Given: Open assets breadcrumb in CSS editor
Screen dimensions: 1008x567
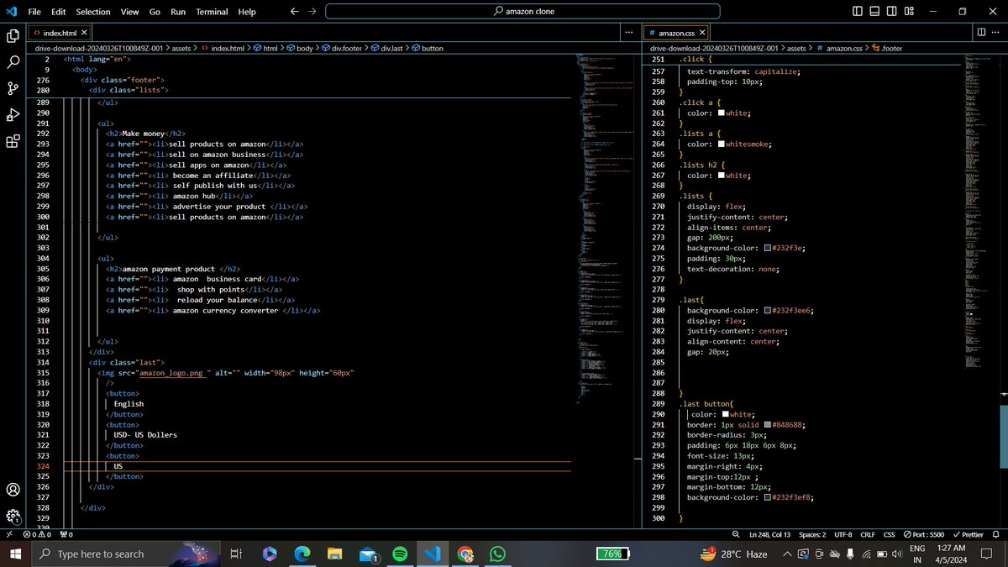Looking at the screenshot, I should [x=796, y=48].
